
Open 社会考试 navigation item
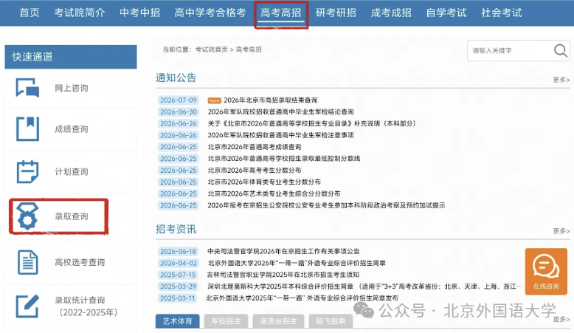click(x=502, y=13)
